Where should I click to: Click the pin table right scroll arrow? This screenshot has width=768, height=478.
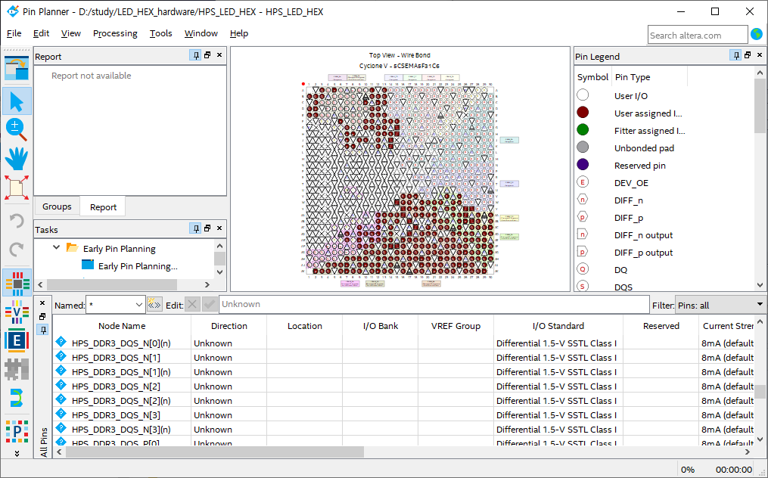pyautogui.click(x=748, y=452)
